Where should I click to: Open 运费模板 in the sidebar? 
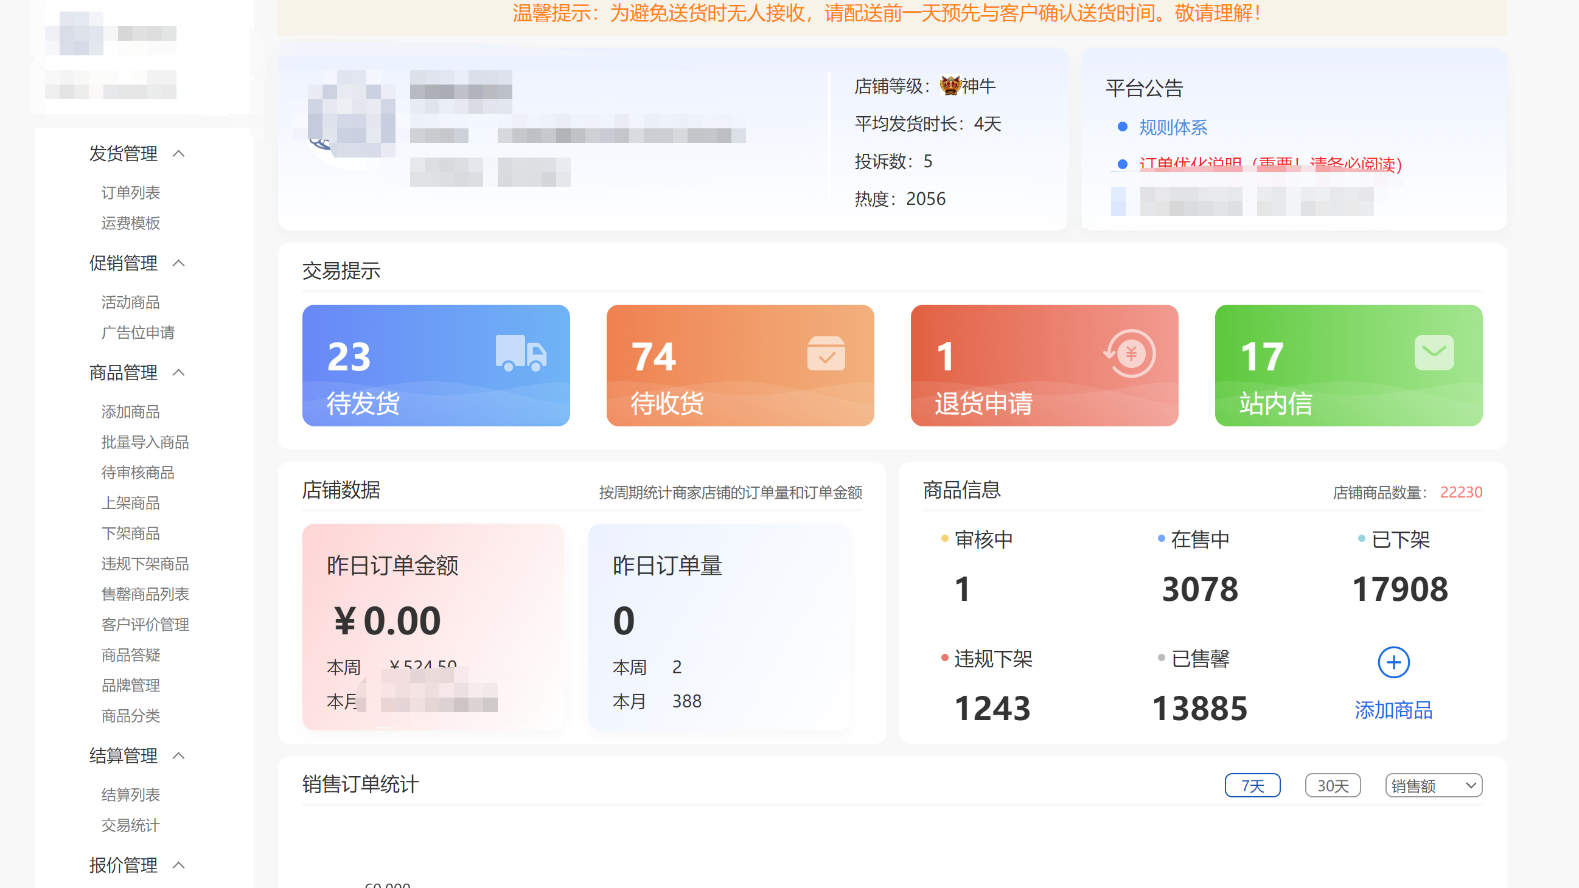tap(131, 223)
